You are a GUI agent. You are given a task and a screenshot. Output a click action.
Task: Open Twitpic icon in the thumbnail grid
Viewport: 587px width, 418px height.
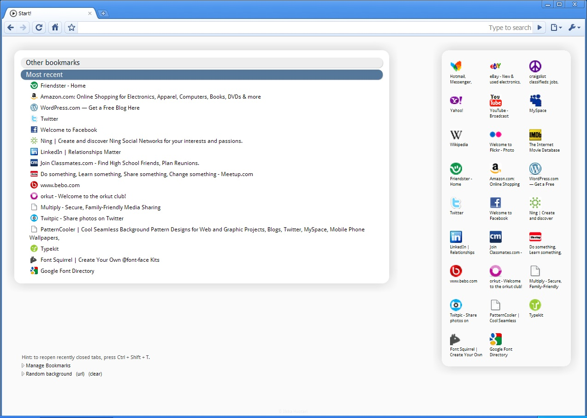(456, 305)
